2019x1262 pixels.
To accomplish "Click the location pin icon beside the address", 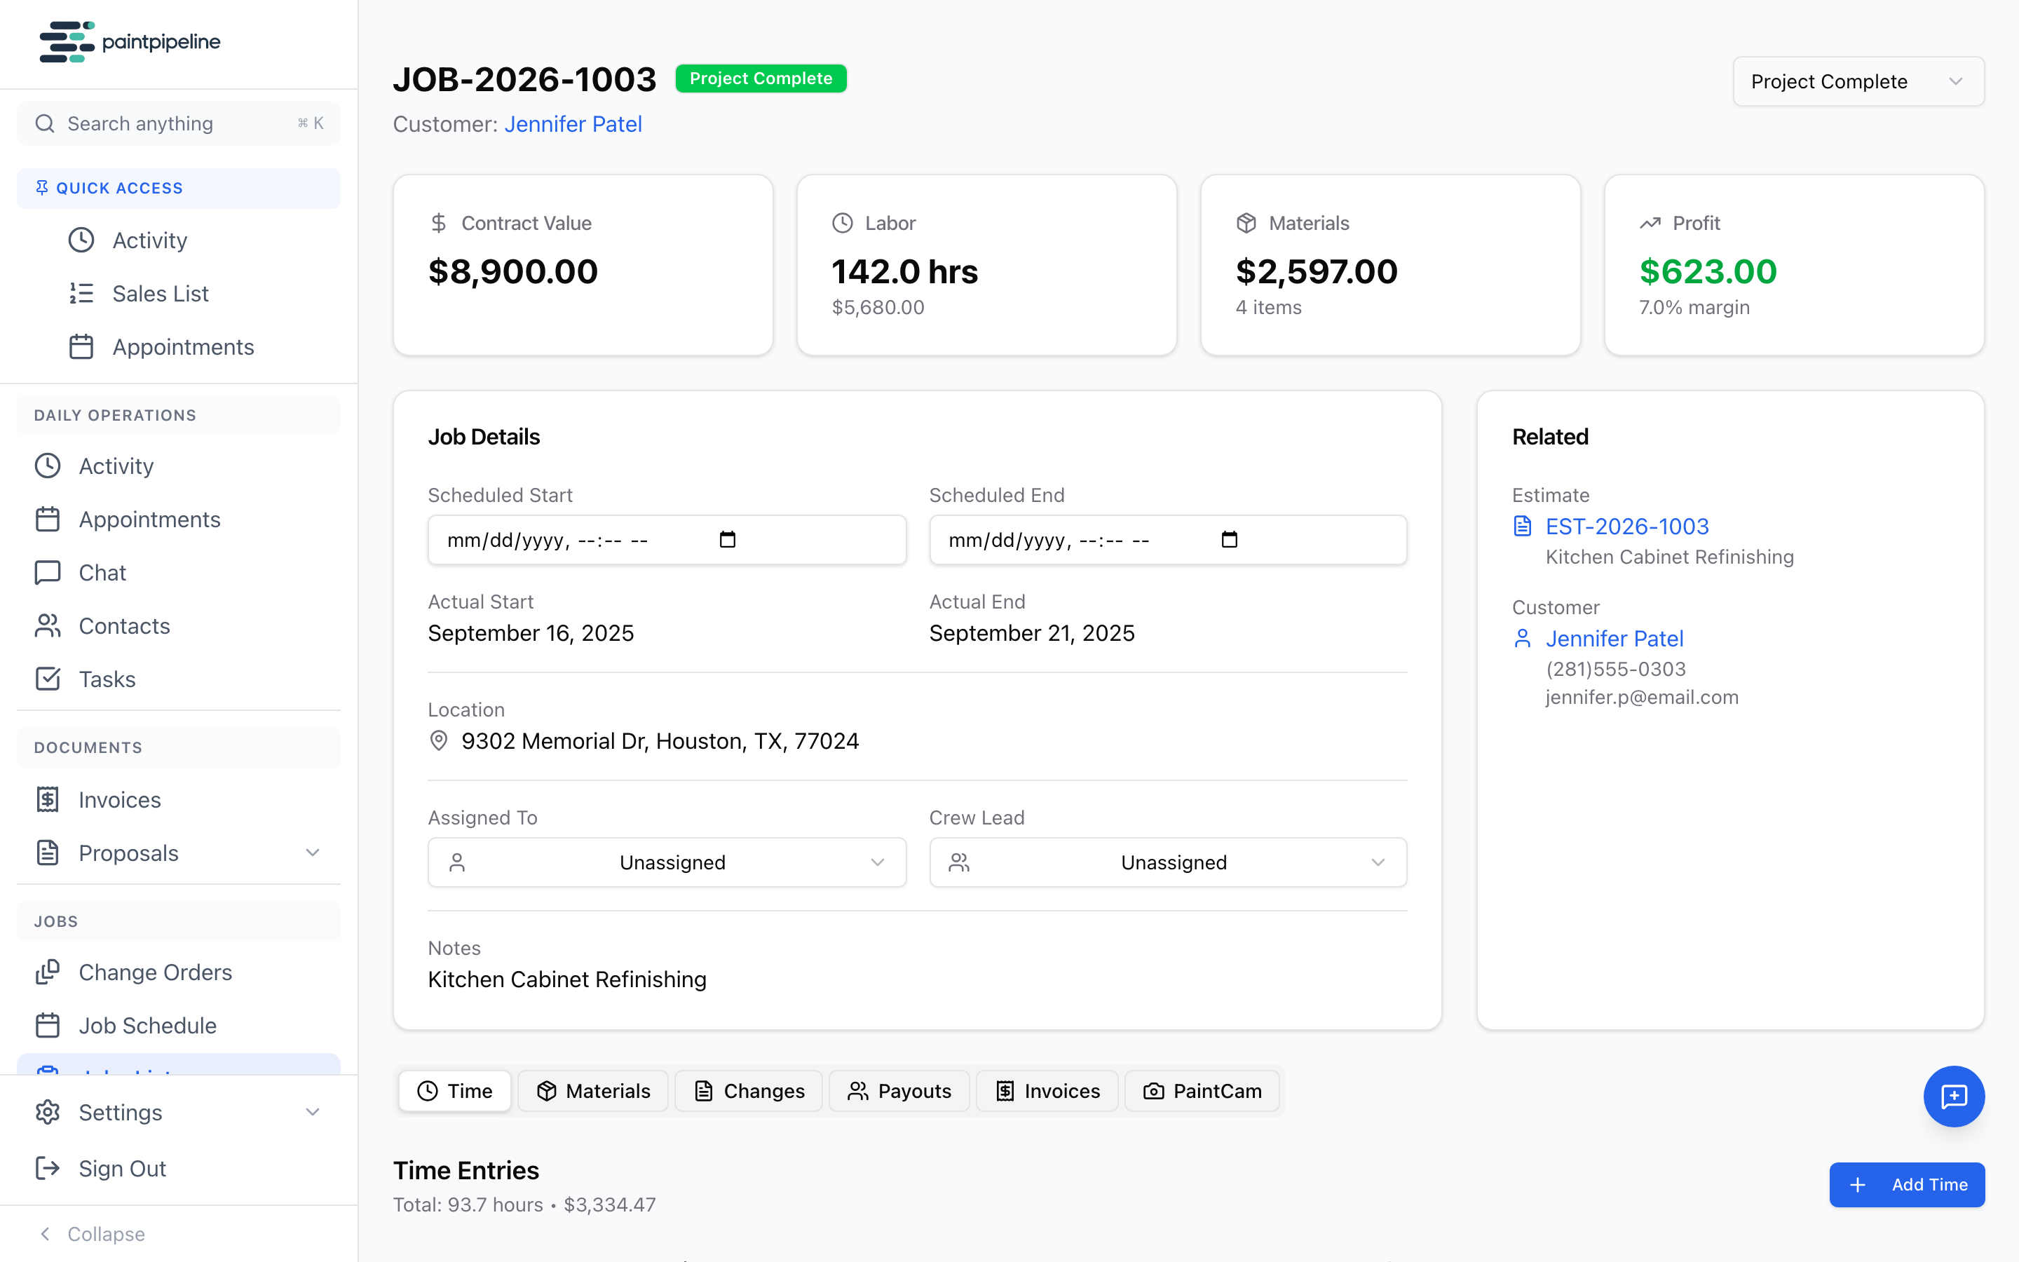I will point(440,740).
